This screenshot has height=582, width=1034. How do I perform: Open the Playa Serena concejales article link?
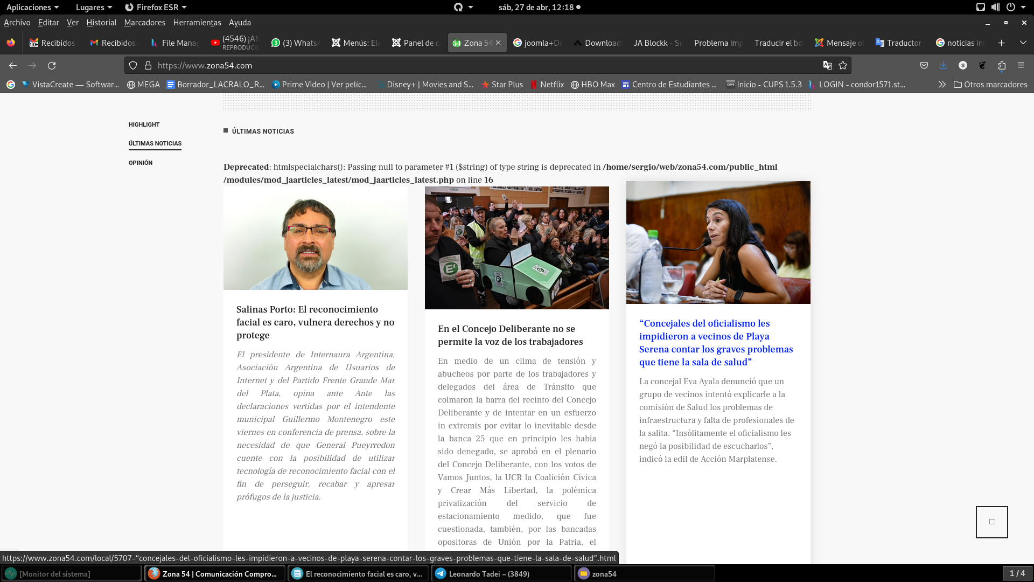[716, 343]
